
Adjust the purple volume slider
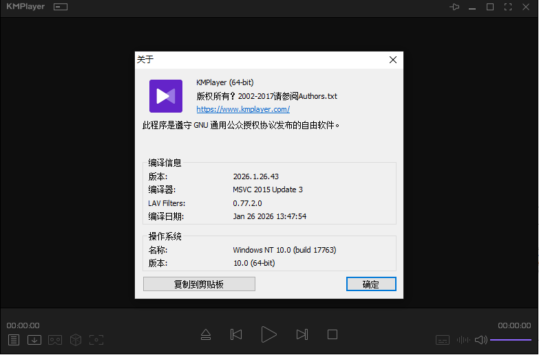(x=511, y=340)
